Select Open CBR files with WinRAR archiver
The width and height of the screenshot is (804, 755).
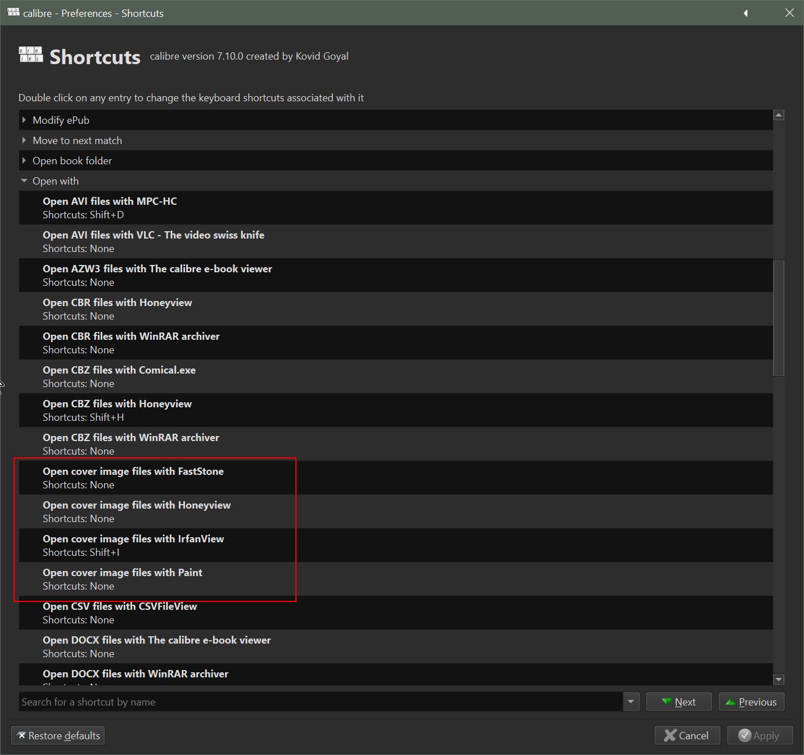(x=396, y=343)
